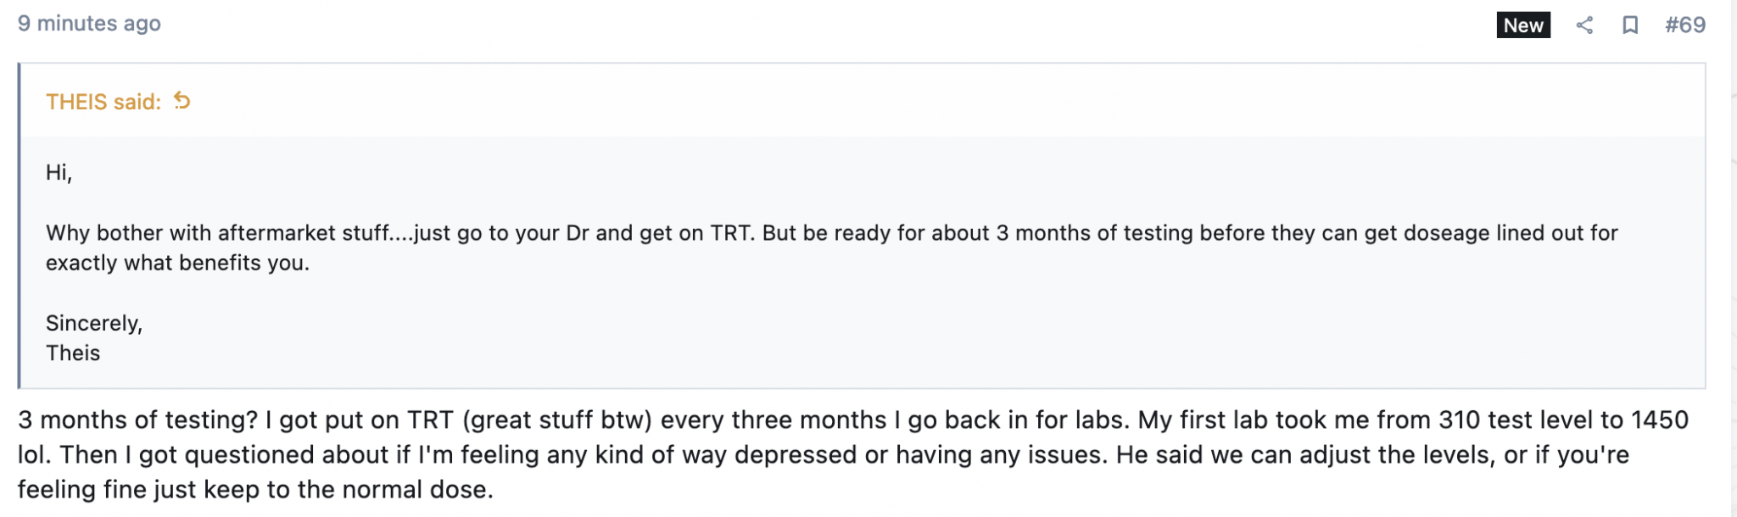Click "TRT" in the quoted message
This screenshot has height=517, width=1737.
(729, 233)
